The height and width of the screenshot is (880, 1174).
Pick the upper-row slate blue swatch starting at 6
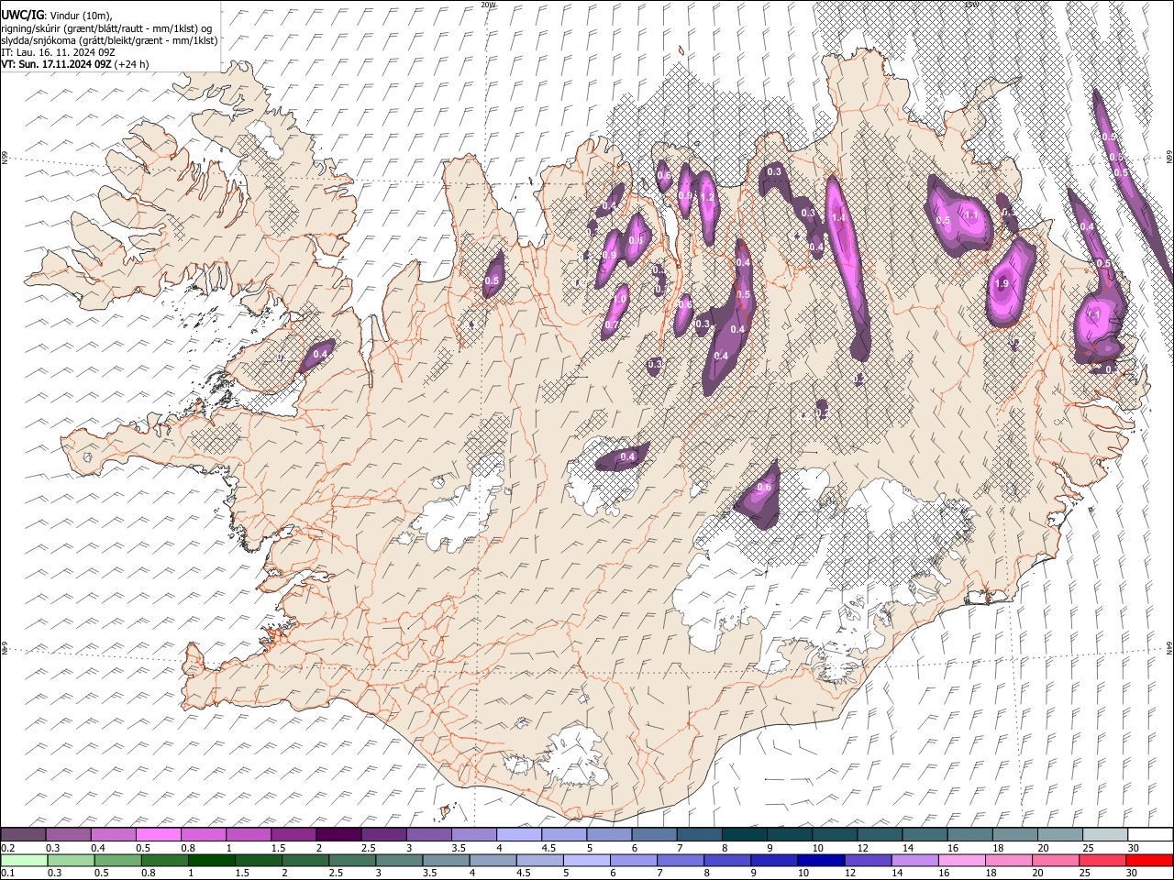[x=654, y=834]
